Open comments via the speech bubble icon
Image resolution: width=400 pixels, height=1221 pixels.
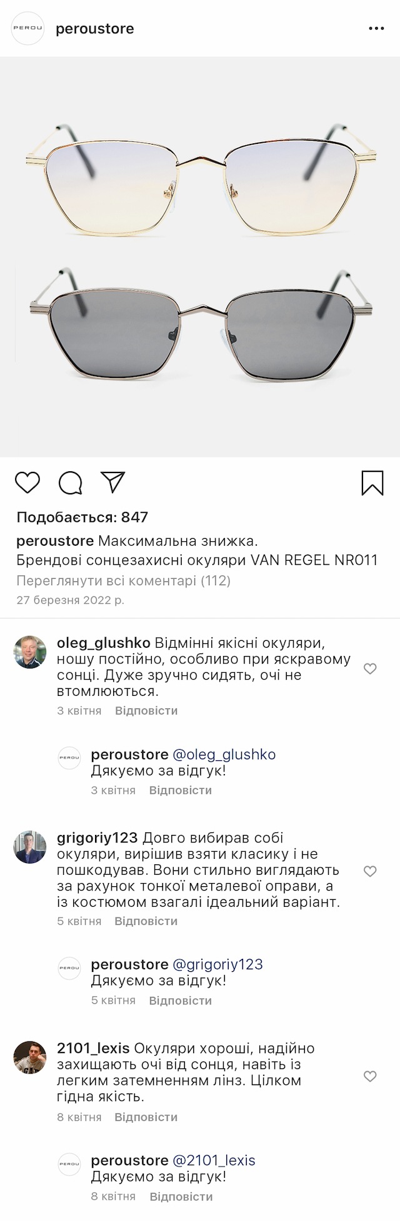coord(70,483)
